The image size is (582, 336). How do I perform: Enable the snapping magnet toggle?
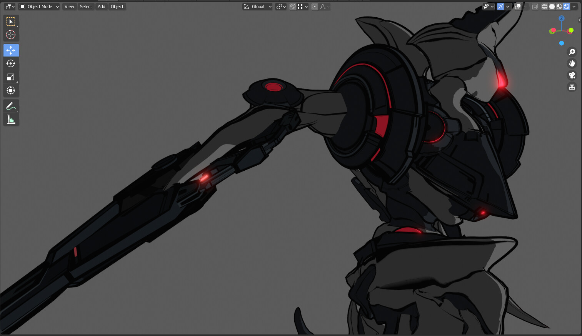coord(292,7)
